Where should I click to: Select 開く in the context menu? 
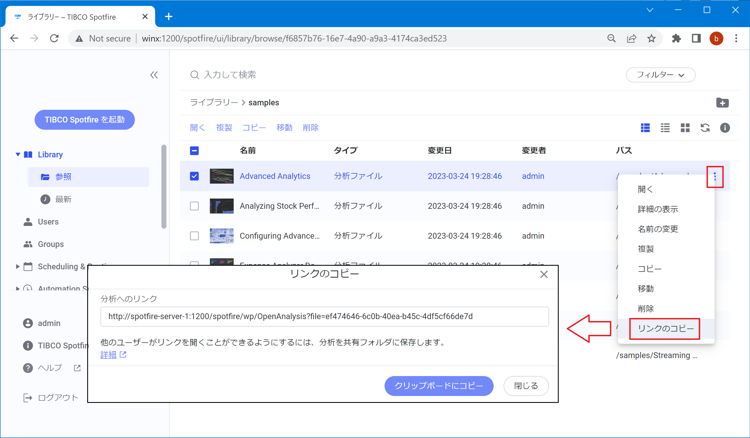click(x=666, y=189)
